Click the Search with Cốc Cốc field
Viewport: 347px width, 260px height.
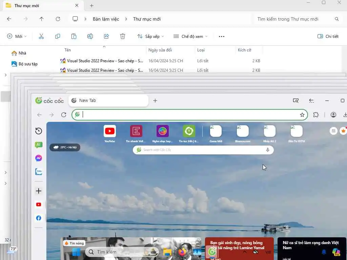(x=203, y=150)
